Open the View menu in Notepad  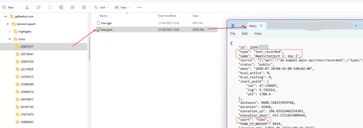point(258,33)
